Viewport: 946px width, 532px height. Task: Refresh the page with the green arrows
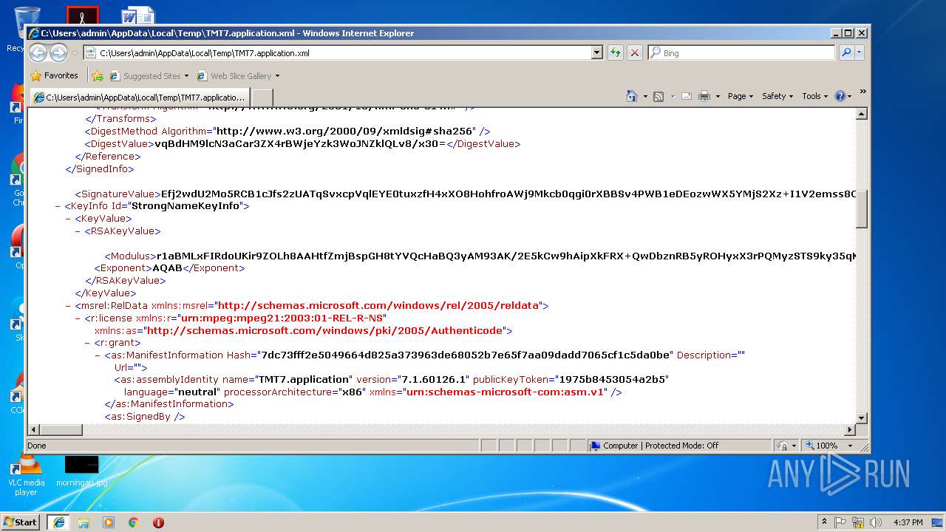click(615, 53)
